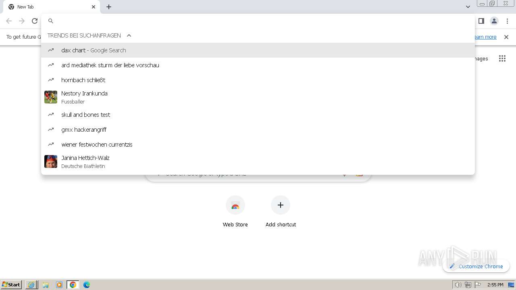Open the Google apps grid
The width and height of the screenshot is (516, 290).
(502, 59)
